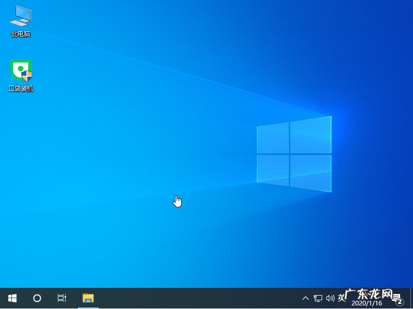Viewport: 413px width, 309px height.
Task: Toggle the Start menu open
Action: pyautogui.click(x=12, y=298)
